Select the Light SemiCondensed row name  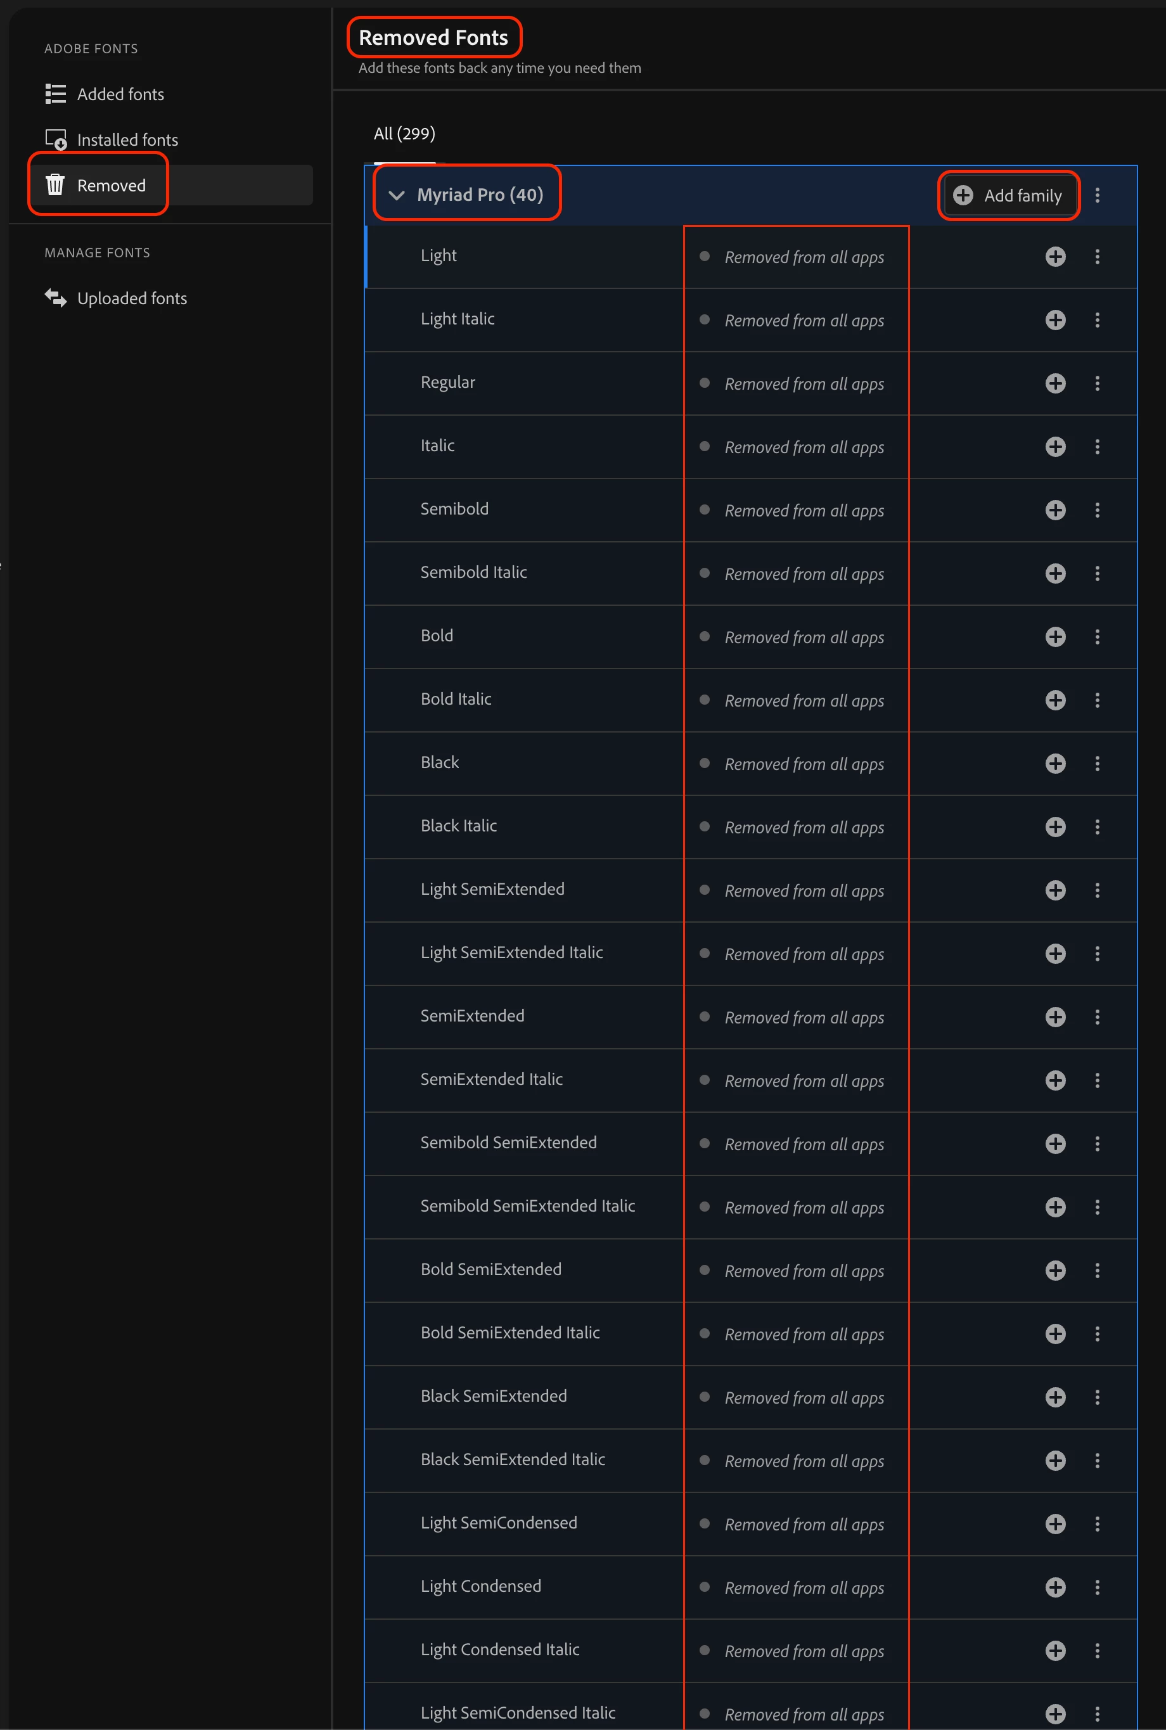click(x=499, y=1523)
